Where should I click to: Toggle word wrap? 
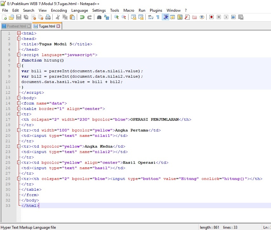coord(151,17)
